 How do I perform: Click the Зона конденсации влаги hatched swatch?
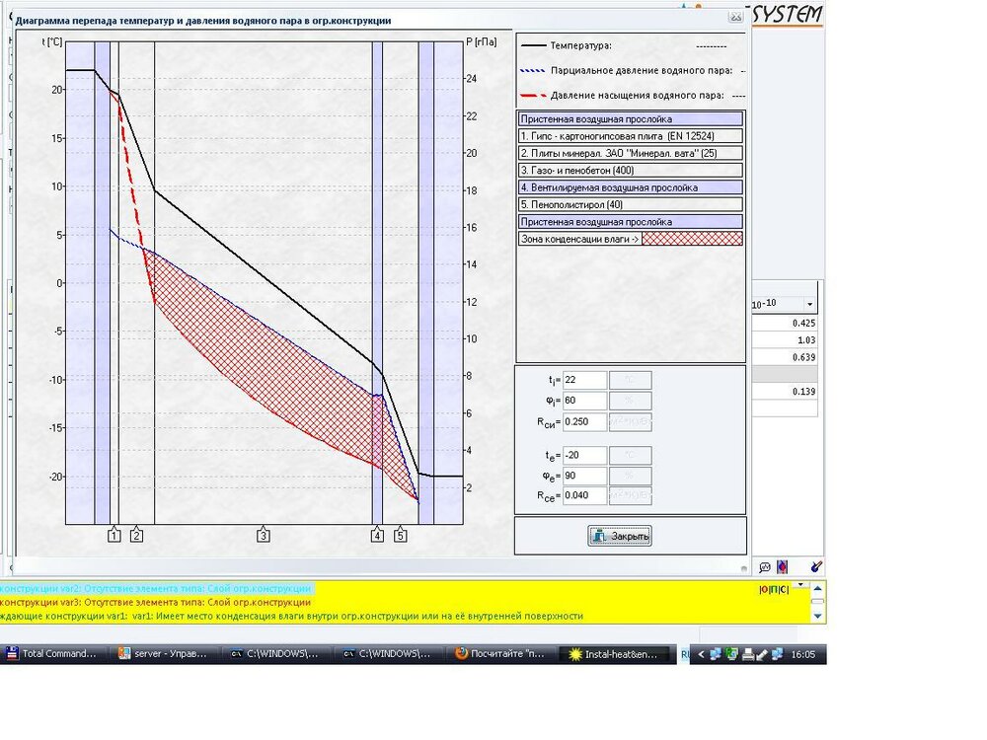click(x=692, y=239)
